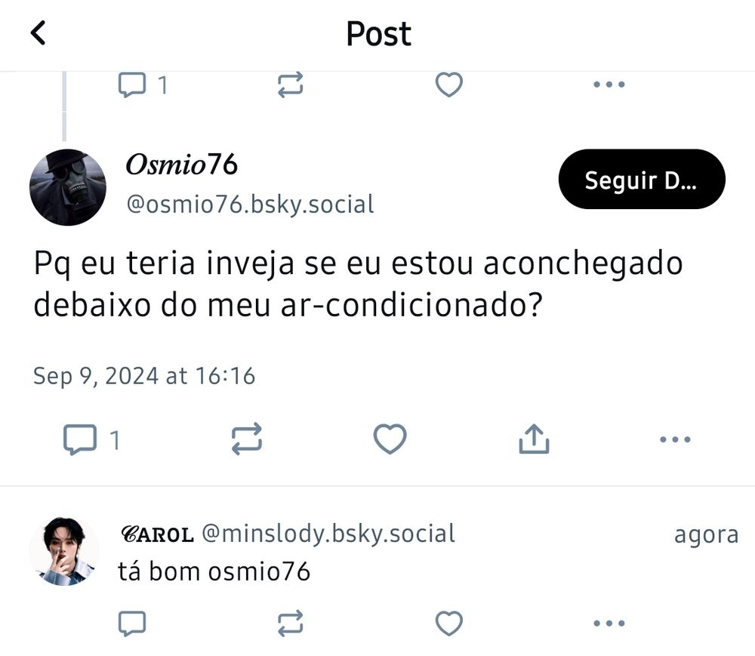Image resolution: width=755 pixels, height=656 pixels.
Task: Like Carol's comment
Action: pos(448,624)
